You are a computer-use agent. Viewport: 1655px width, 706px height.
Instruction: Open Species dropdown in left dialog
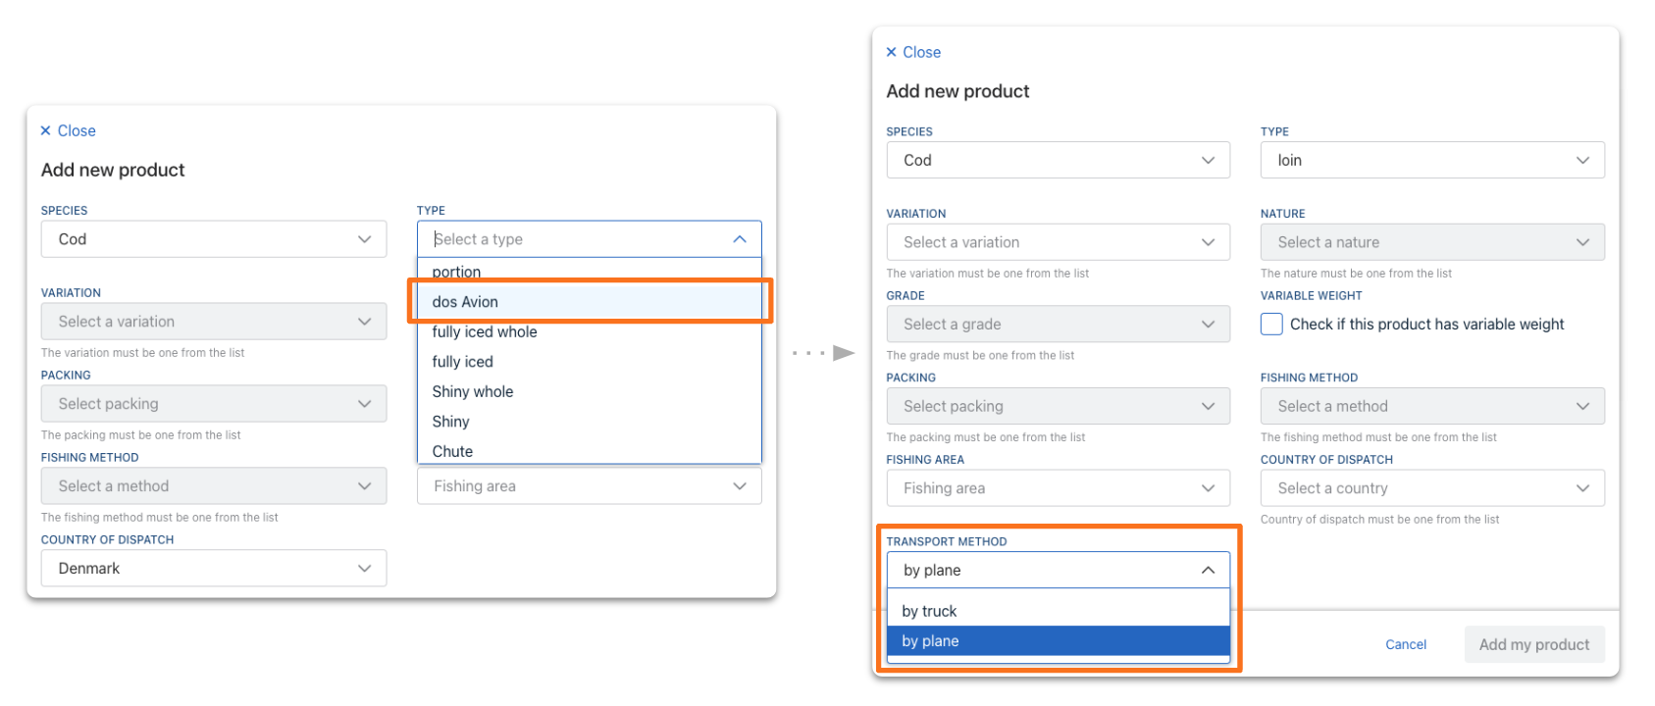tap(213, 239)
